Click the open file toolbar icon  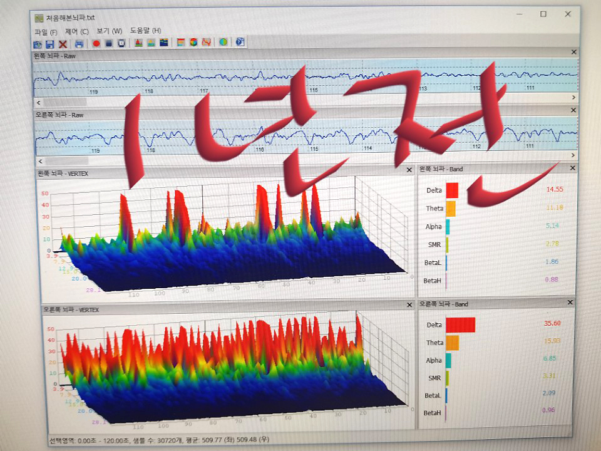click(38, 43)
